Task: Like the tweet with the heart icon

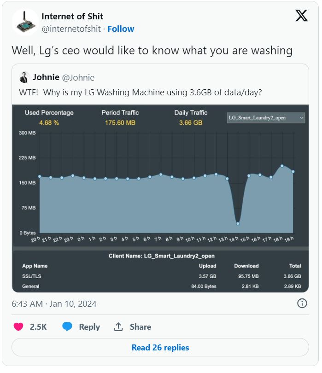Action: 18,326
